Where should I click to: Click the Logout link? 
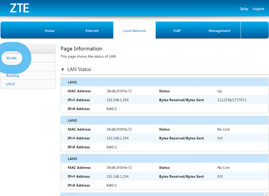click(258, 9)
